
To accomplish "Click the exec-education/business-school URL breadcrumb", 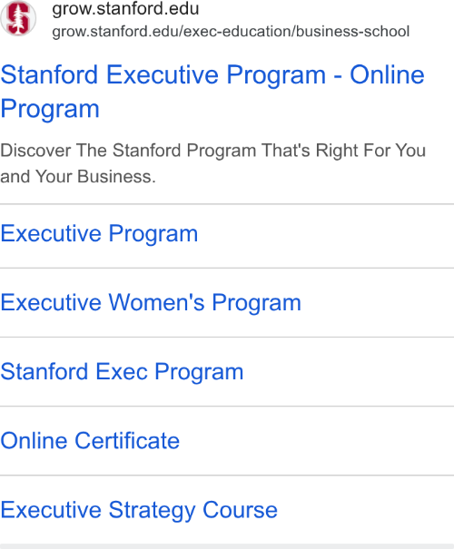I will point(231,32).
